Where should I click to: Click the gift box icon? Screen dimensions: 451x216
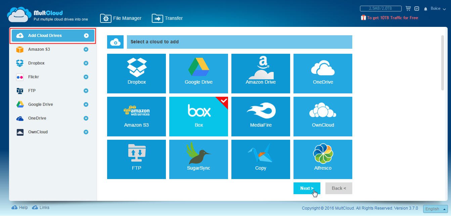point(363,17)
